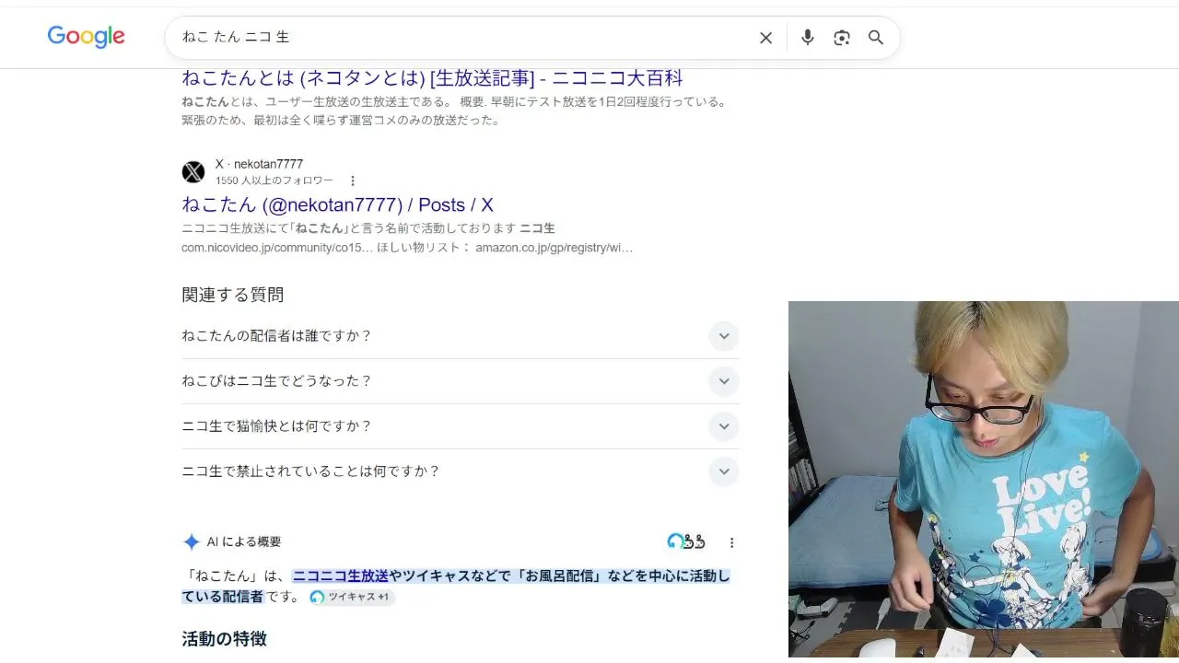Click the AI overview sparkle icon
Screen dimensions: 1179x663
click(x=192, y=541)
